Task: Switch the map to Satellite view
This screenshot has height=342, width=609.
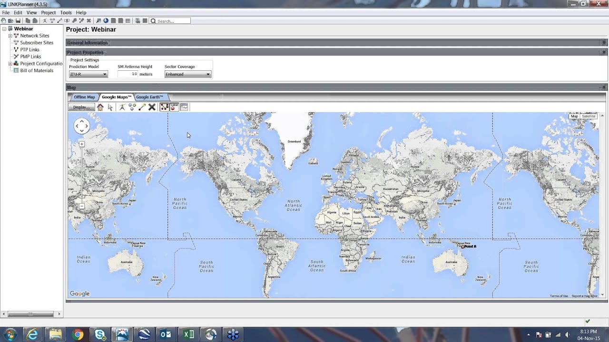Action: (589, 116)
